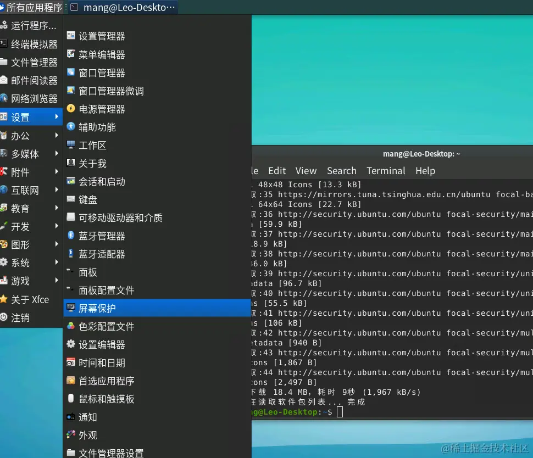Click the terminal prompt cursor box
This screenshot has width=533, height=458.
pos(340,412)
